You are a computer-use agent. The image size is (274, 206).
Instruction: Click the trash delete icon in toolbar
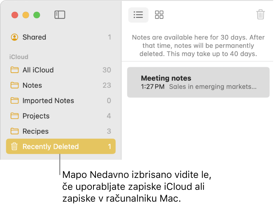[260, 14]
